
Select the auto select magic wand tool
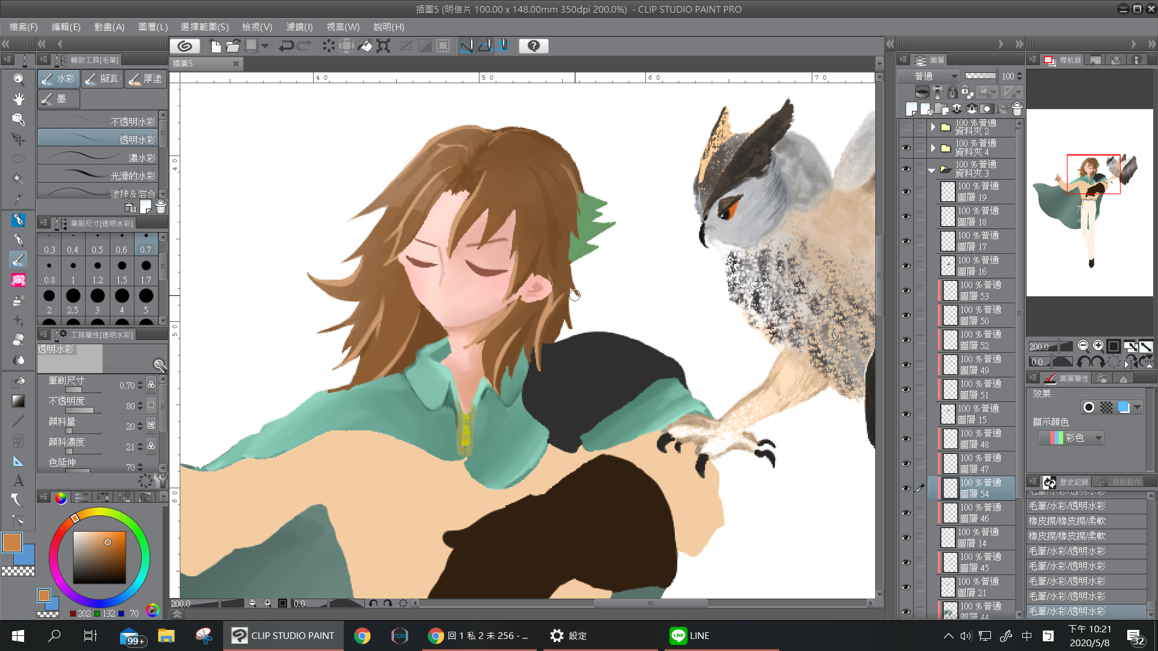[x=19, y=179]
